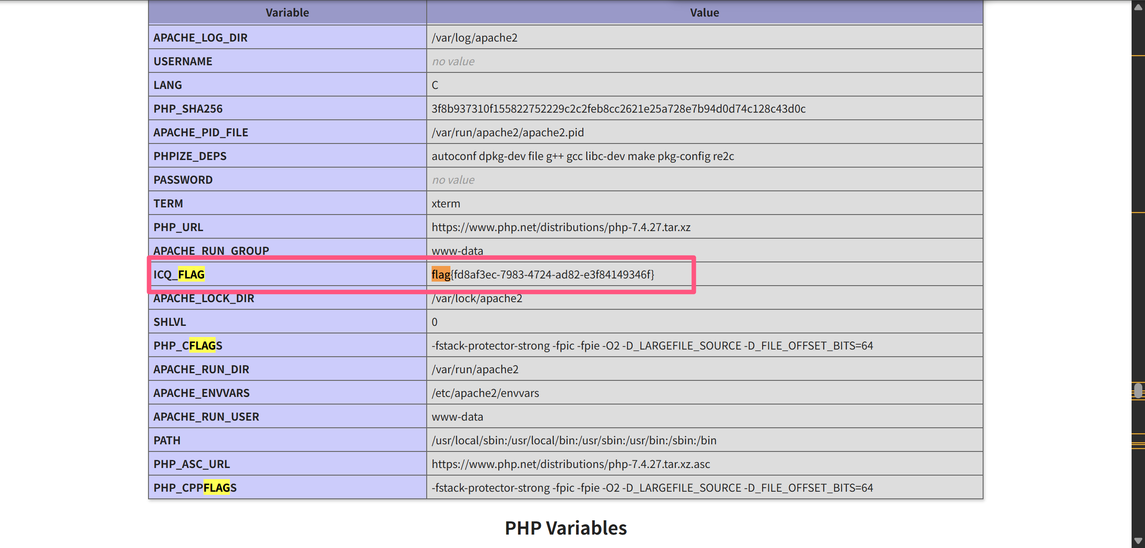Click the highlighted FLAG in ICQ_FLAG
The width and height of the screenshot is (1145, 548).
click(191, 274)
